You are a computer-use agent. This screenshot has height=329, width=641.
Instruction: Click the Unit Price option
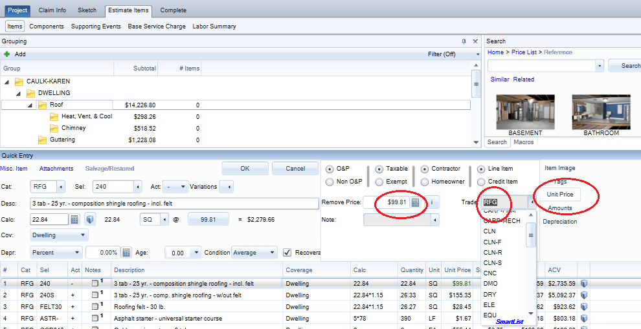point(560,195)
